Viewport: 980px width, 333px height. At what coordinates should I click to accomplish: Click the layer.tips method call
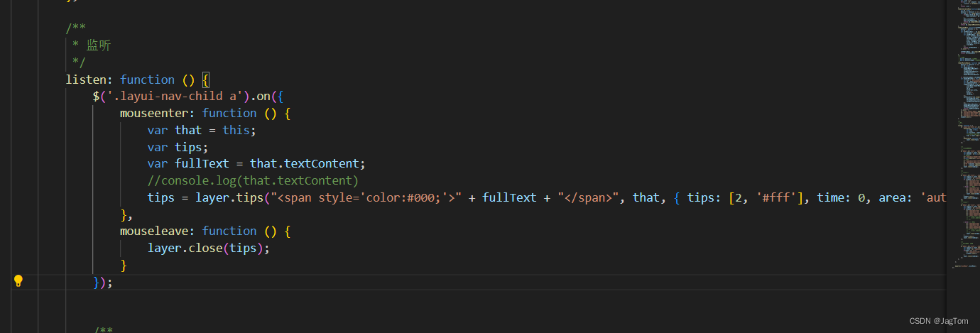[x=229, y=197]
